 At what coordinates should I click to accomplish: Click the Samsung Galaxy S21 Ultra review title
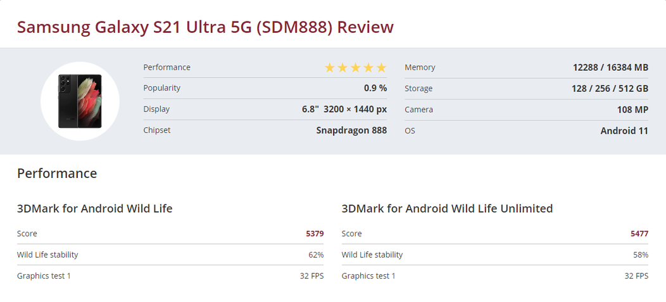205,27
